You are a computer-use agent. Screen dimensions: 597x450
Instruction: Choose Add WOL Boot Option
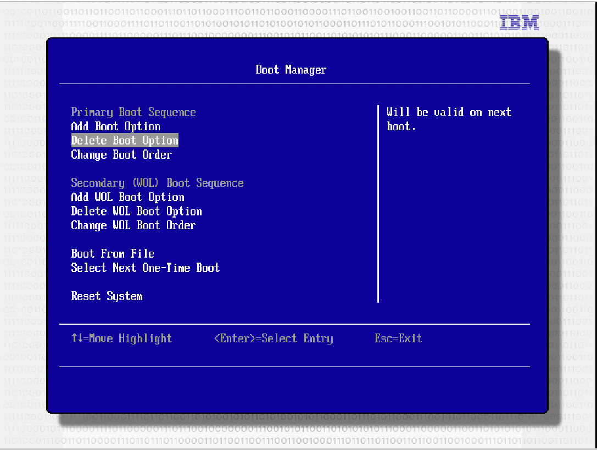pos(127,197)
